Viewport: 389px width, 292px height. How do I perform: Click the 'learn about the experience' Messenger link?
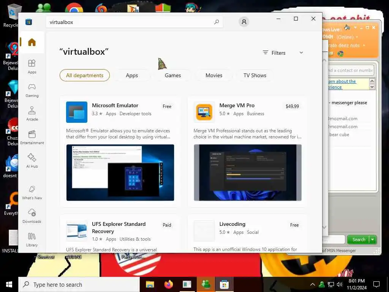(342, 84)
